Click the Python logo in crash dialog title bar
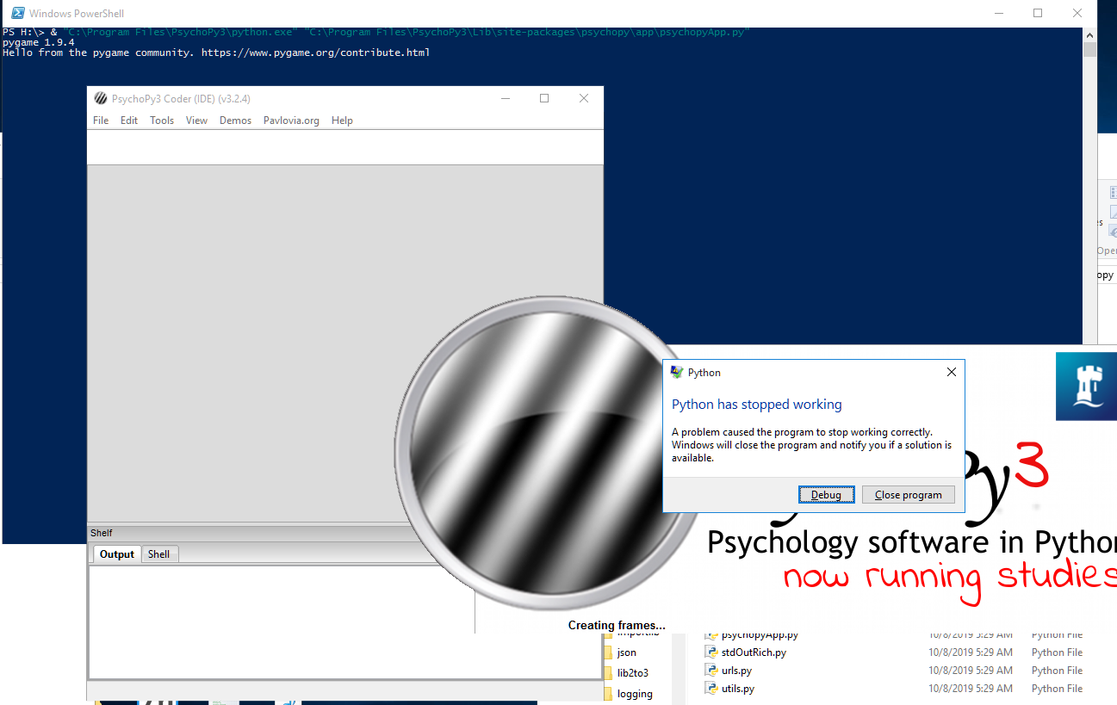Screen dimensions: 1117x705 click(x=675, y=372)
